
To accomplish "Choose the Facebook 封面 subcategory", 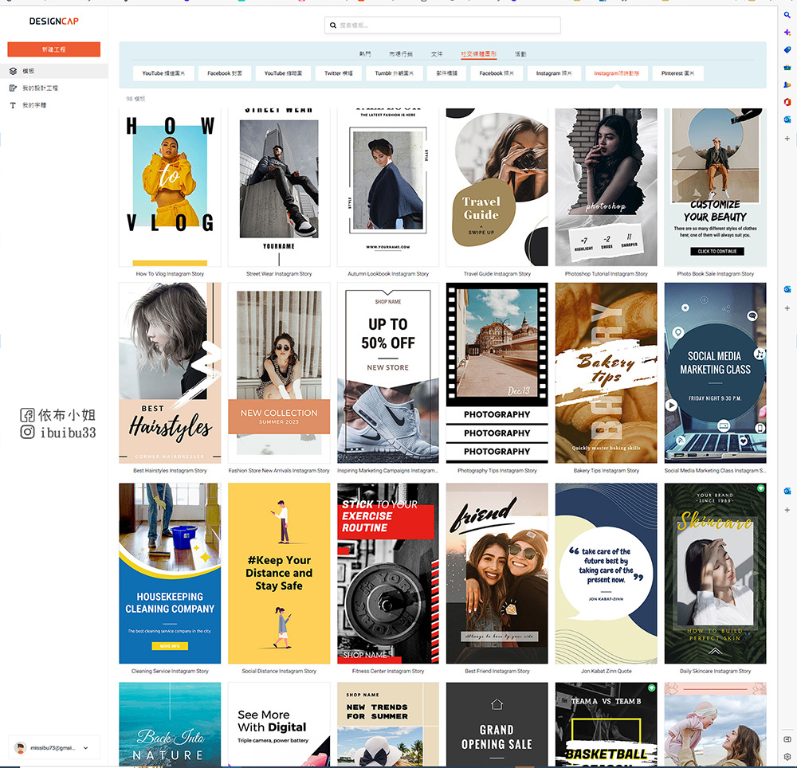I will (x=225, y=73).
